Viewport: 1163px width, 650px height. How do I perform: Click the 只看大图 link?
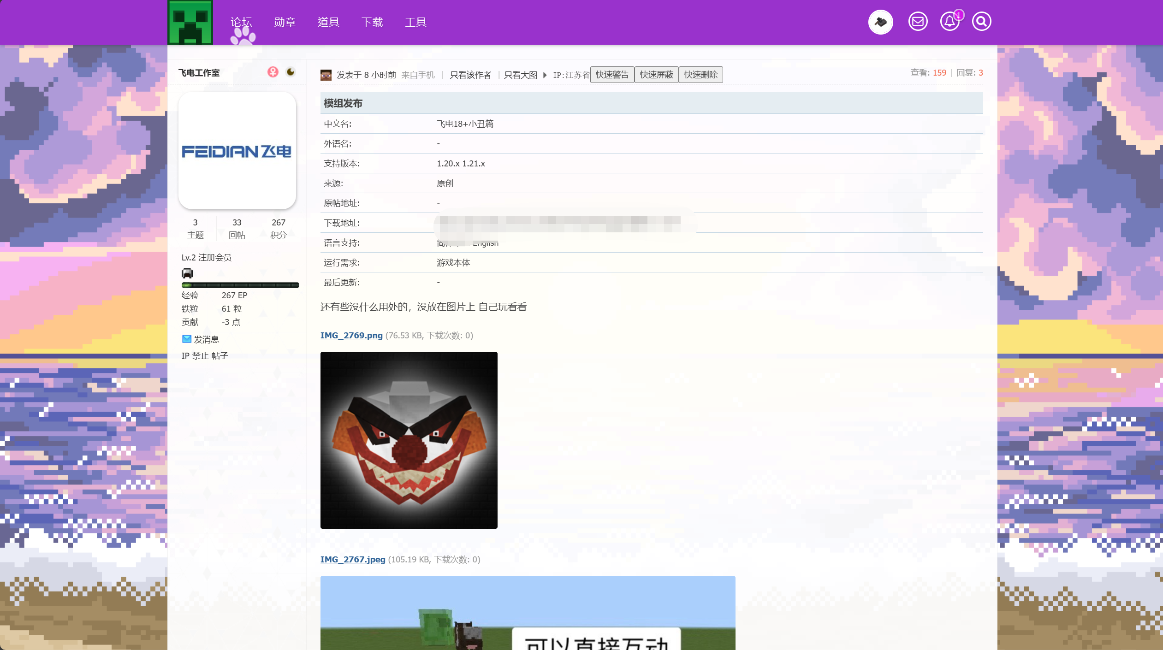[x=521, y=75]
